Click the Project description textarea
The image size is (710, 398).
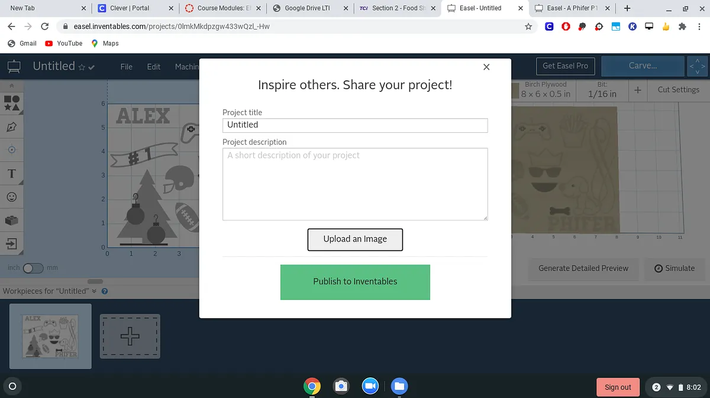tap(355, 184)
